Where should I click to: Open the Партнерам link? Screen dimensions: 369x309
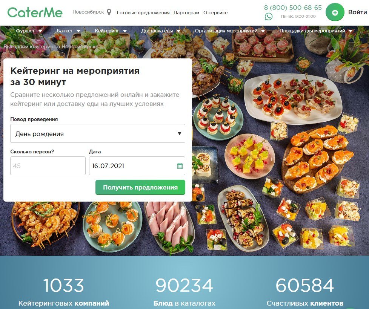coord(186,13)
